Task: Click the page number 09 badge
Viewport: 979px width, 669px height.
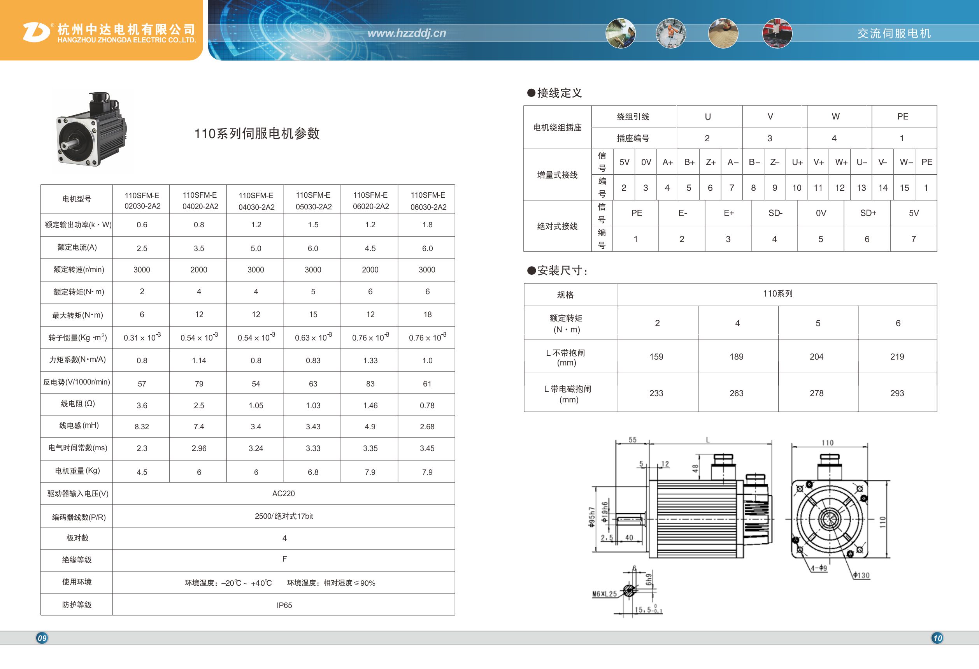Action: 42,638
